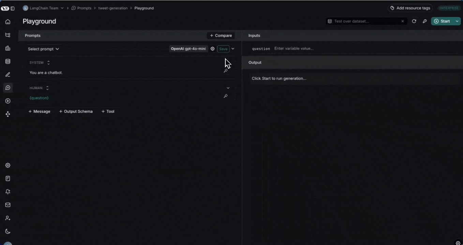Open the notifications bell icon in sidebar
Image resolution: width=463 pixels, height=245 pixels.
coord(8,192)
